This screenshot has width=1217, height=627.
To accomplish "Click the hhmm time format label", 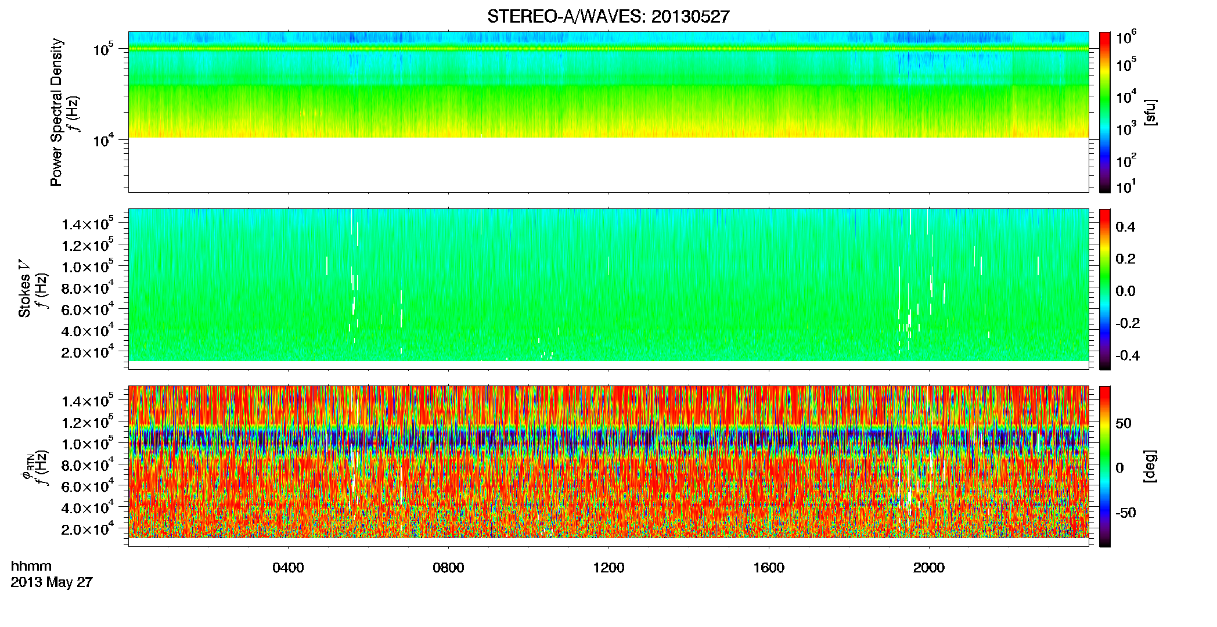I will tap(31, 566).
